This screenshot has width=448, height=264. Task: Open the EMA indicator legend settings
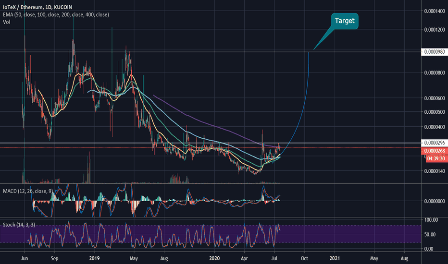pyautogui.click(x=56, y=14)
